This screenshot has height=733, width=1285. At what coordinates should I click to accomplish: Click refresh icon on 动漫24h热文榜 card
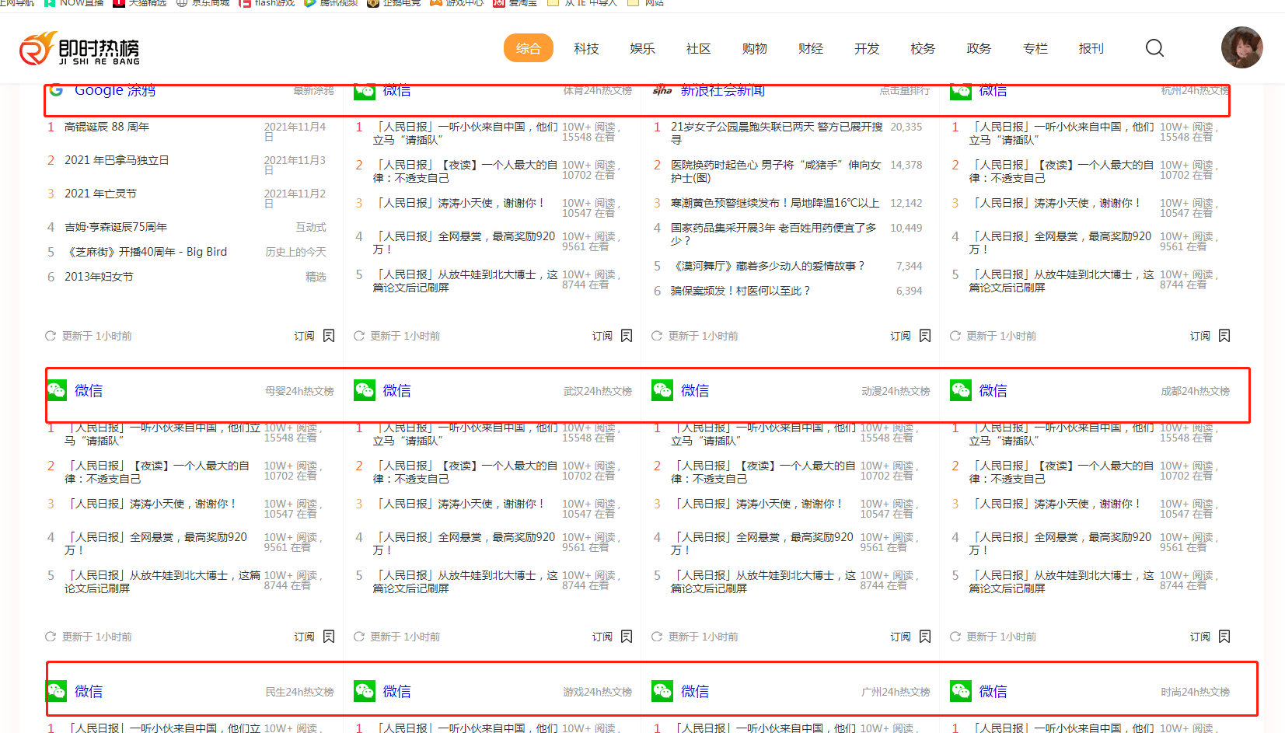click(657, 637)
